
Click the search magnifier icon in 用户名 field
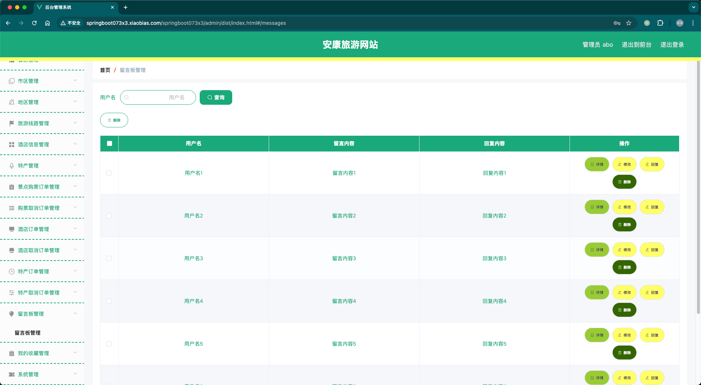[127, 97]
